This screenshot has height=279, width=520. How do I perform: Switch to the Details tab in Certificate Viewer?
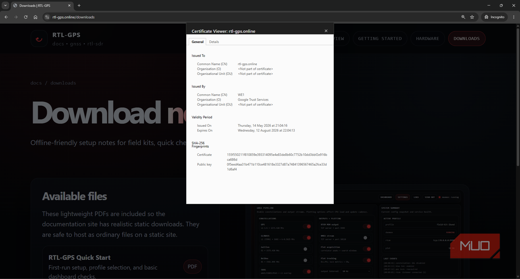coord(214,42)
